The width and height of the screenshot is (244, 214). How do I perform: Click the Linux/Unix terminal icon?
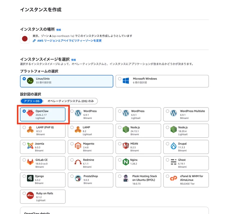[x=30, y=81]
